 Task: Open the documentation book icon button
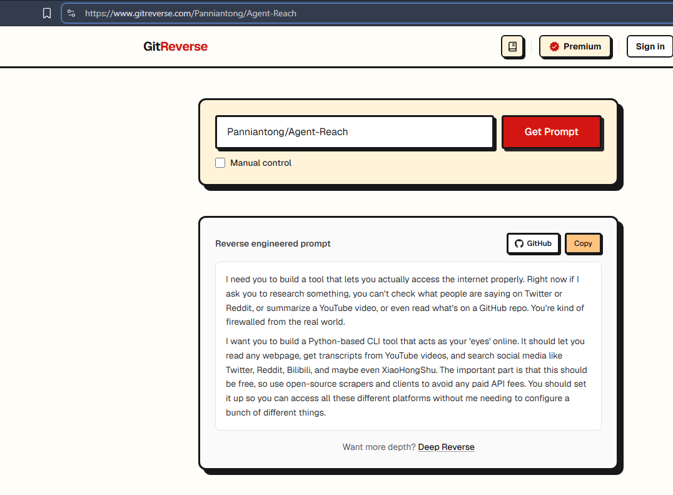512,46
